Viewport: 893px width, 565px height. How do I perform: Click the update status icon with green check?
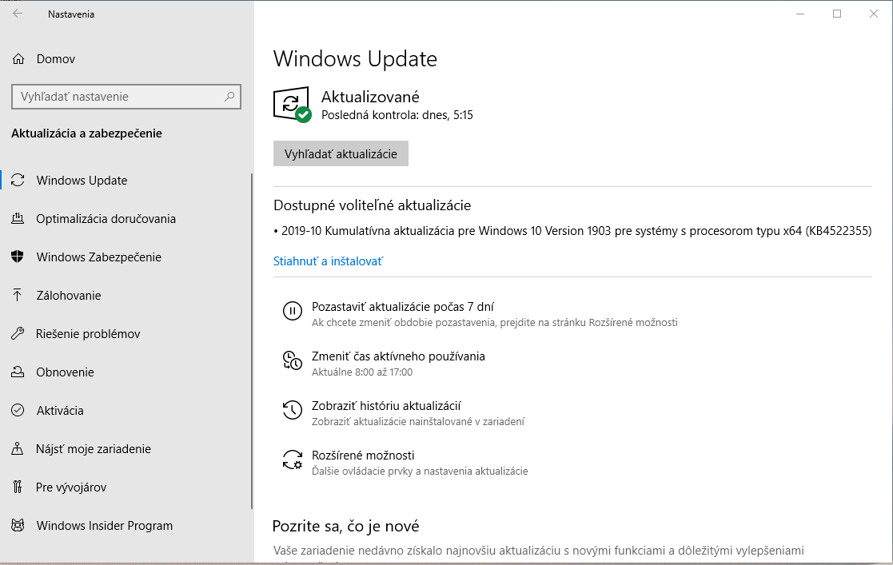point(292,104)
